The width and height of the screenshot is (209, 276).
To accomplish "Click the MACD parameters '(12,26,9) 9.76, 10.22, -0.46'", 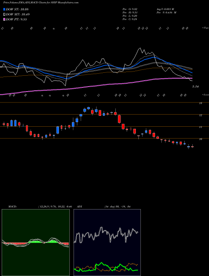I will 55,207.
